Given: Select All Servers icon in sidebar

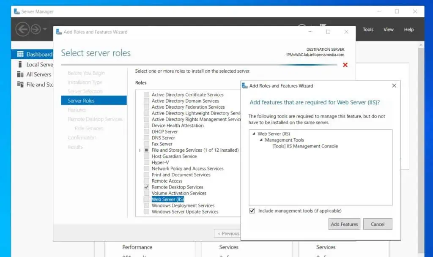Looking at the screenshot, I should pos(20,74).
